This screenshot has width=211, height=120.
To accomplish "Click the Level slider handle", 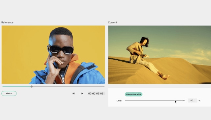I will 184,101.
